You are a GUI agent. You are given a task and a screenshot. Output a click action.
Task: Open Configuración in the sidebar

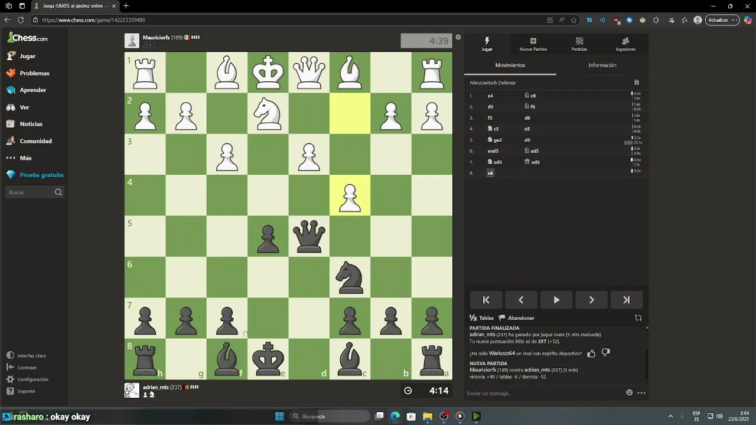[x=32, y=380]
